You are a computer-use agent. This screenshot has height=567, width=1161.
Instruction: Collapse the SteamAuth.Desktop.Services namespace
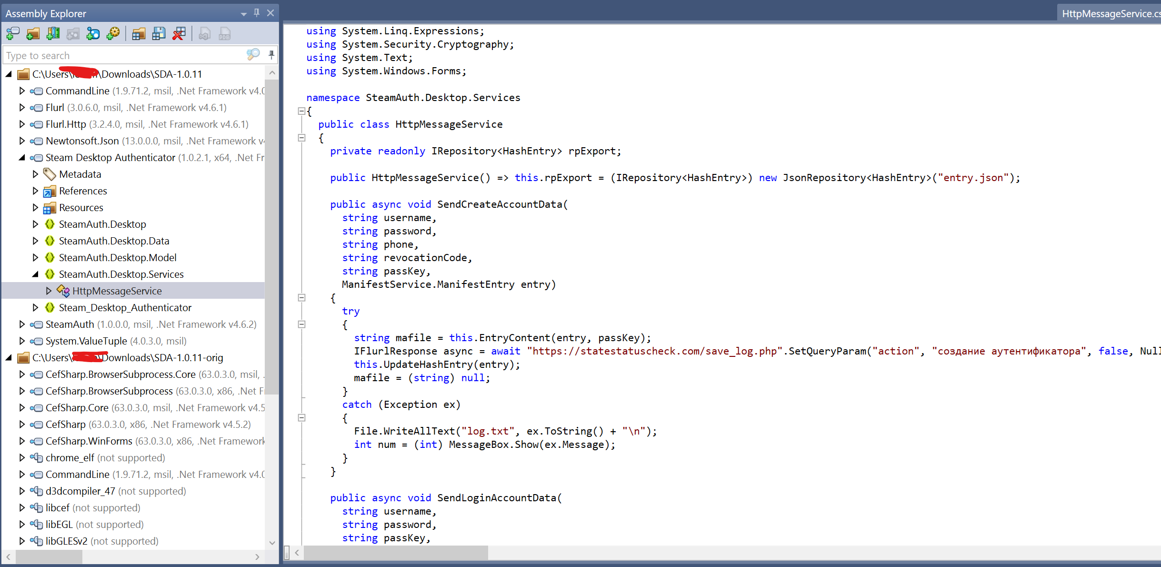[x=35, y=274]
